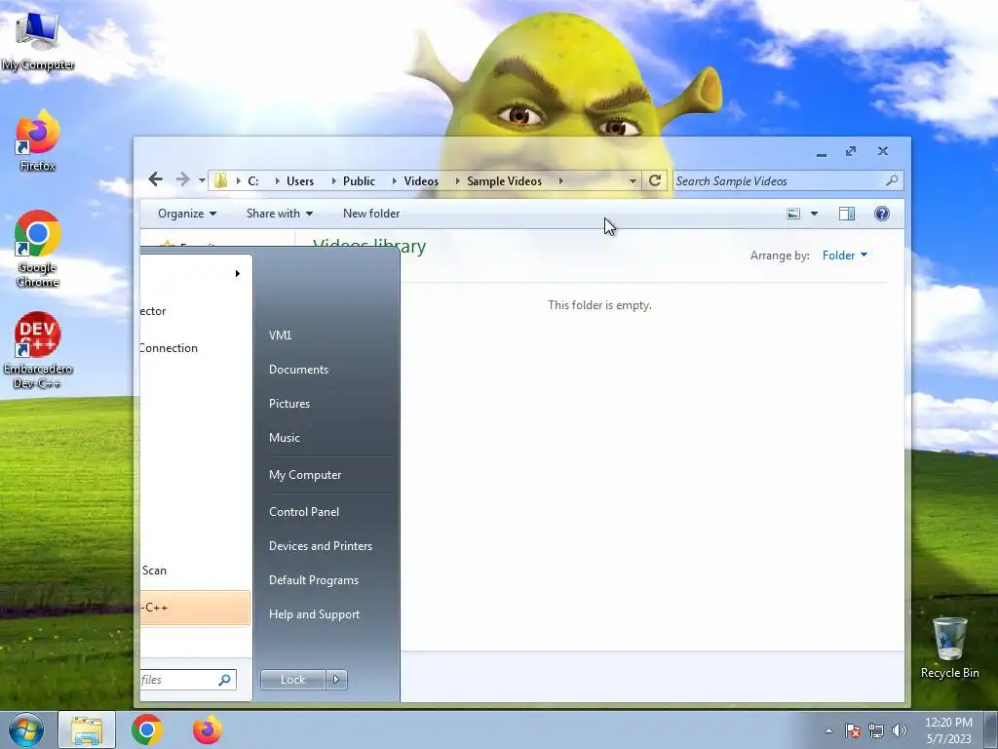Open Devices and Printers in Start menu
998x749 pixels.
320,546
